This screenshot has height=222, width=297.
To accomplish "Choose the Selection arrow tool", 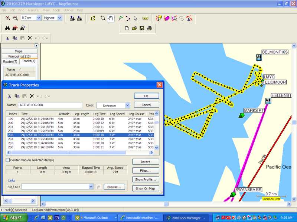I will (136, 18).
